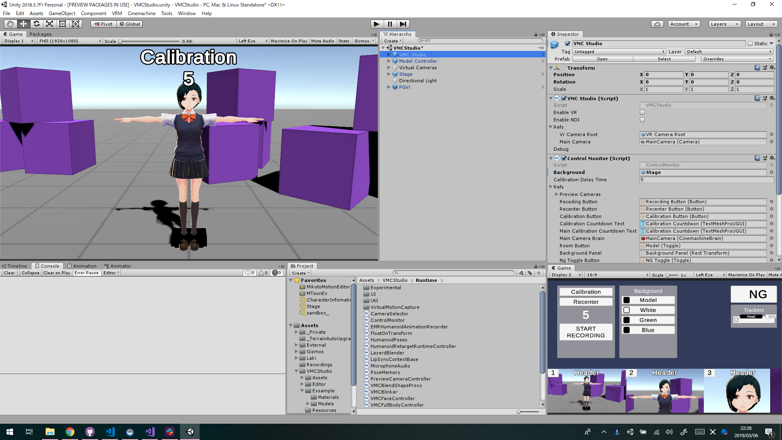Select the Move tool icon

(x=23, y=24)
